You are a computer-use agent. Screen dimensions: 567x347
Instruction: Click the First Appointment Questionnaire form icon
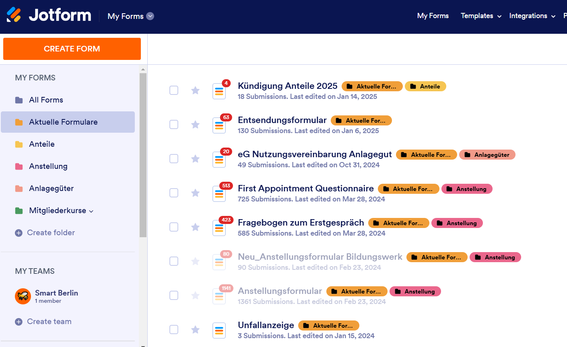219,194
